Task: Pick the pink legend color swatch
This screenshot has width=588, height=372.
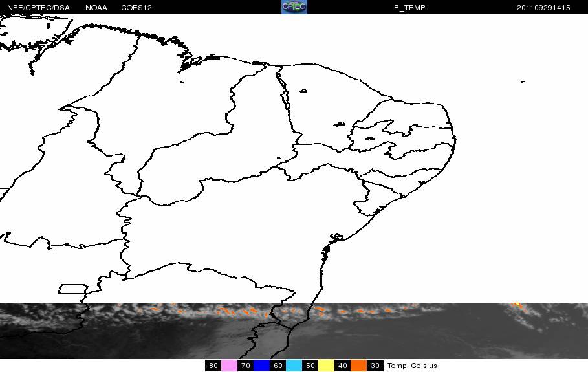Action: pyautogui.click(x=229, y=366)
